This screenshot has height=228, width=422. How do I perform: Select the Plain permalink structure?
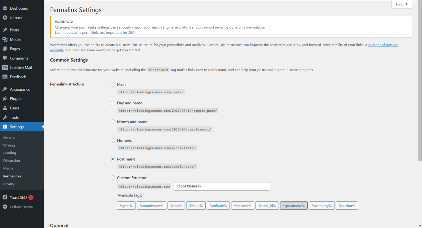pos(113,84)
